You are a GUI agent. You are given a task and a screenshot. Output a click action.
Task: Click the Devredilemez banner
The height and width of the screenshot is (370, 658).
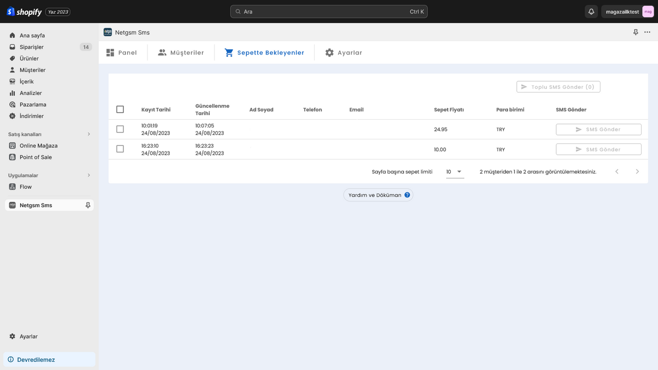[x=49, y=360]
